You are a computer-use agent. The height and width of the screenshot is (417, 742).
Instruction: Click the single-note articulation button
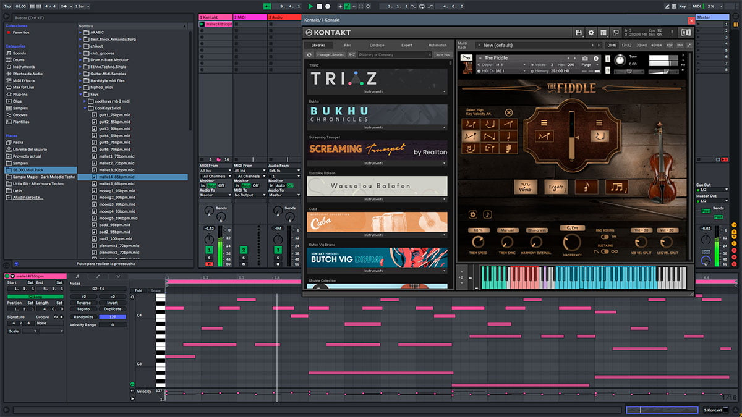586,187
